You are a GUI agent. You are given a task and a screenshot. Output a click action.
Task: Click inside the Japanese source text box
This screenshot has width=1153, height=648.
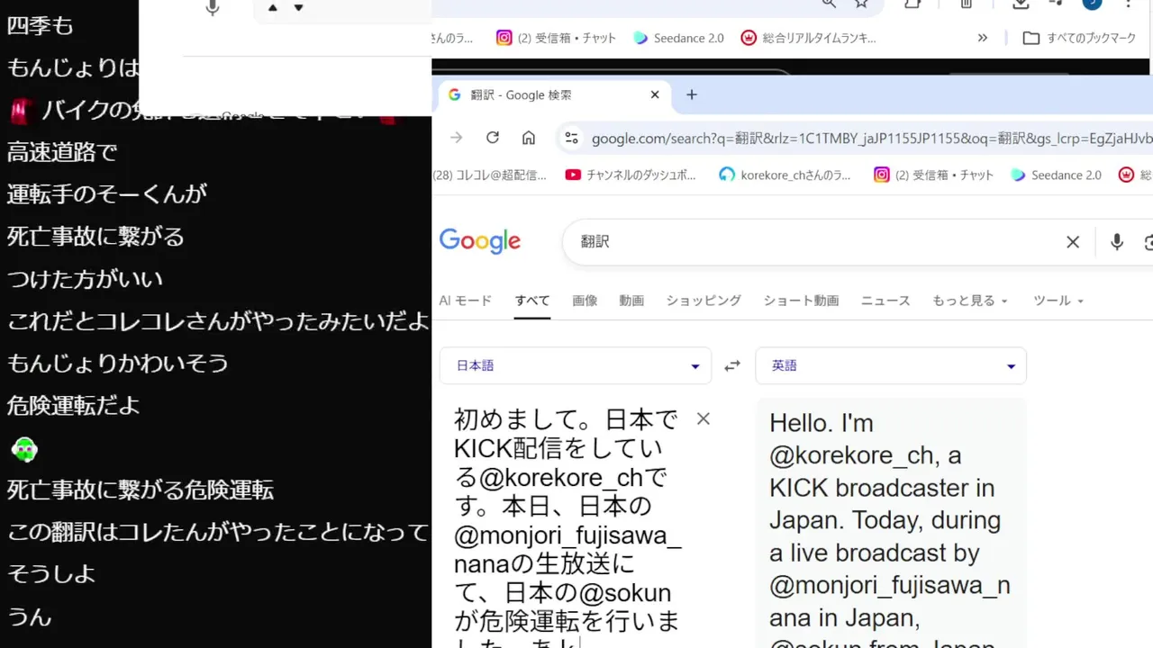tap(567, 526)
